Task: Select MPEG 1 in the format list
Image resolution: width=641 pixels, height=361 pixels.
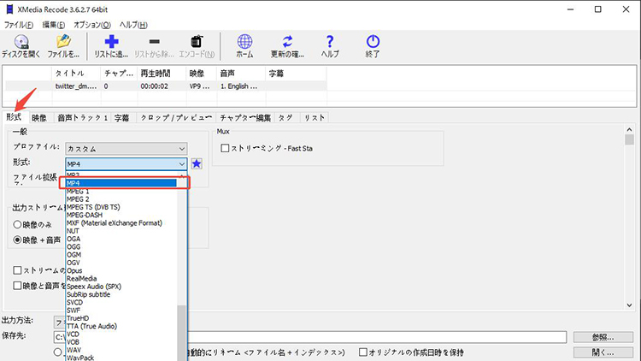Action: pyautogui.click(x=121, y=191)
